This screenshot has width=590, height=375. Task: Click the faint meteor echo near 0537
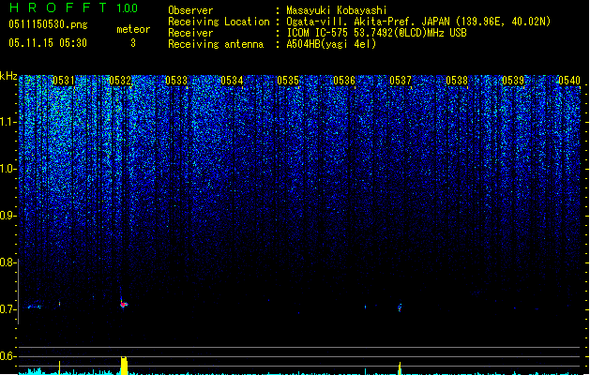coord(400,307)
